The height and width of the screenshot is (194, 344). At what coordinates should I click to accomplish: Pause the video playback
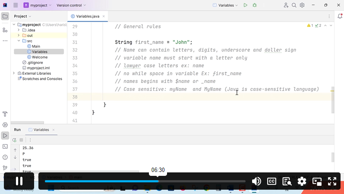[19, 181]
